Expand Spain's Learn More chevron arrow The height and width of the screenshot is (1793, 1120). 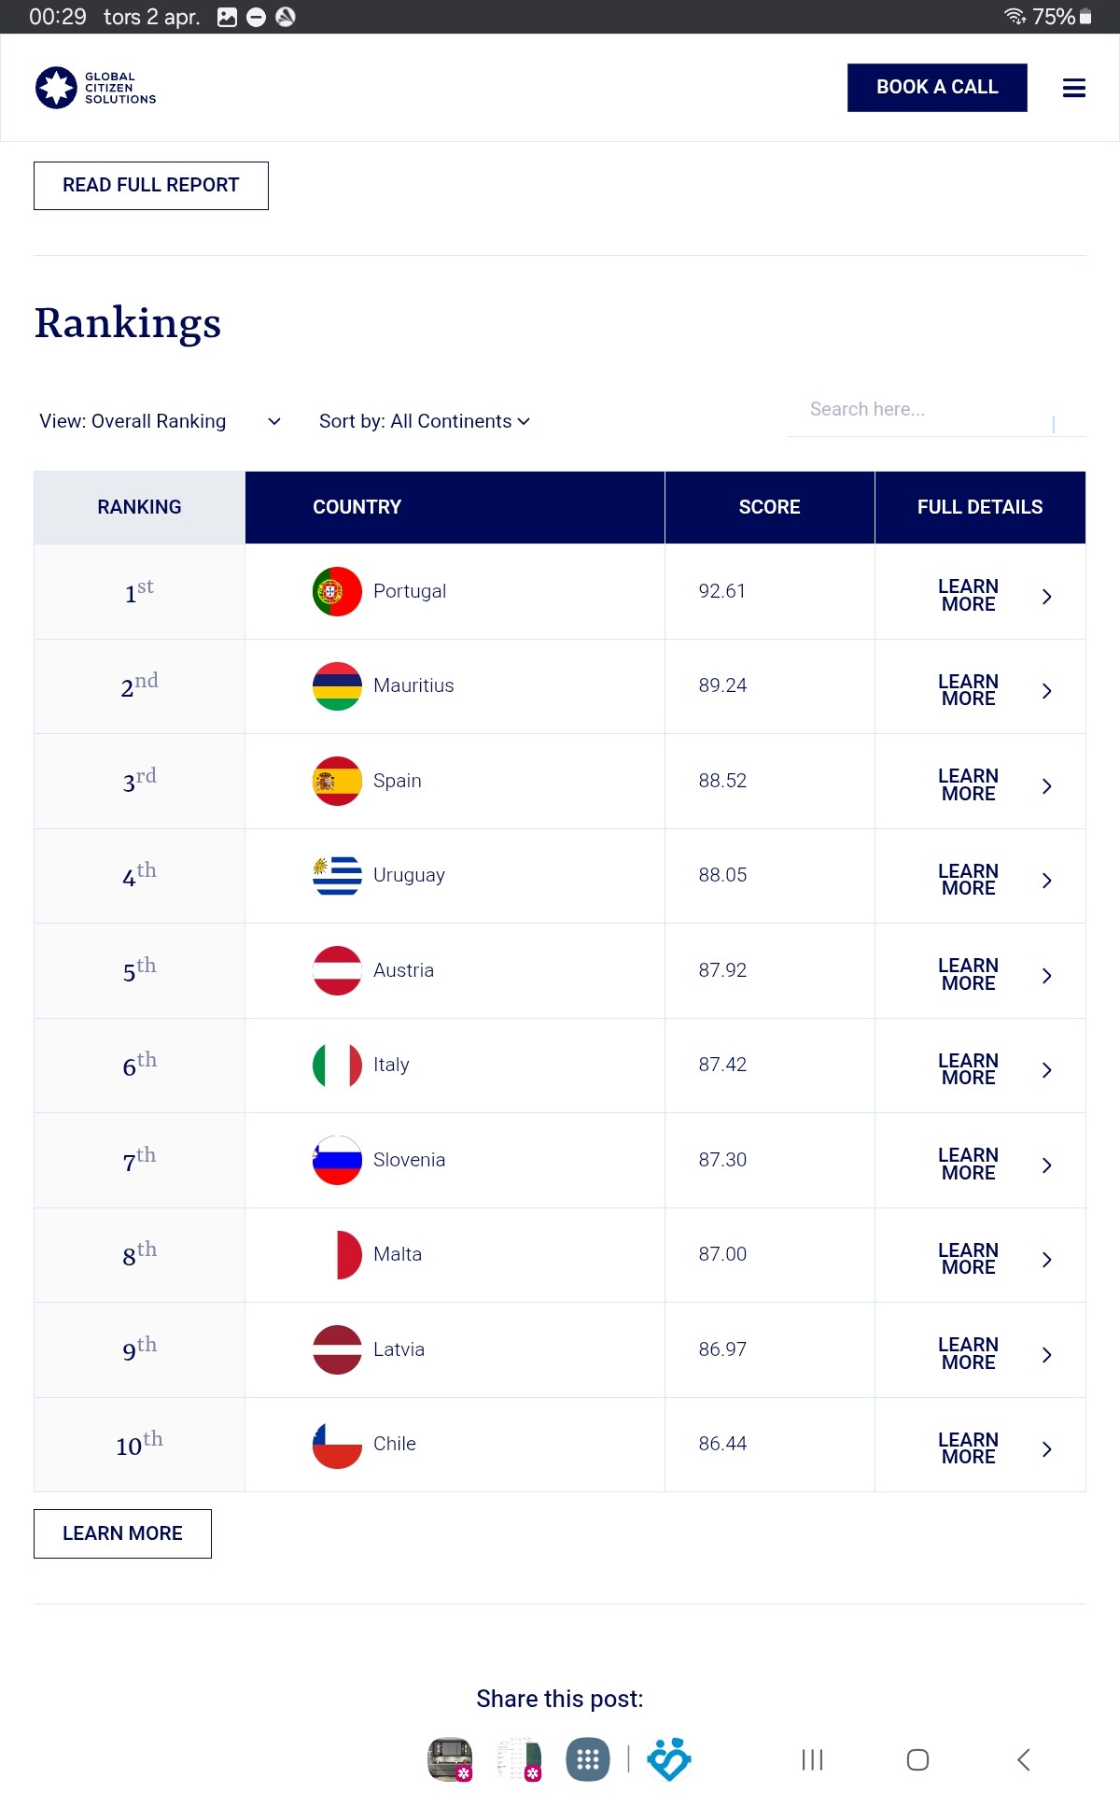click(x=1047, y=786)
